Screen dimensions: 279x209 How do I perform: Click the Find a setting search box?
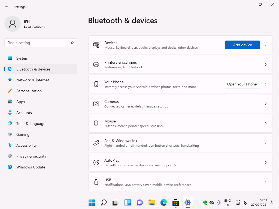pos(38,43)
